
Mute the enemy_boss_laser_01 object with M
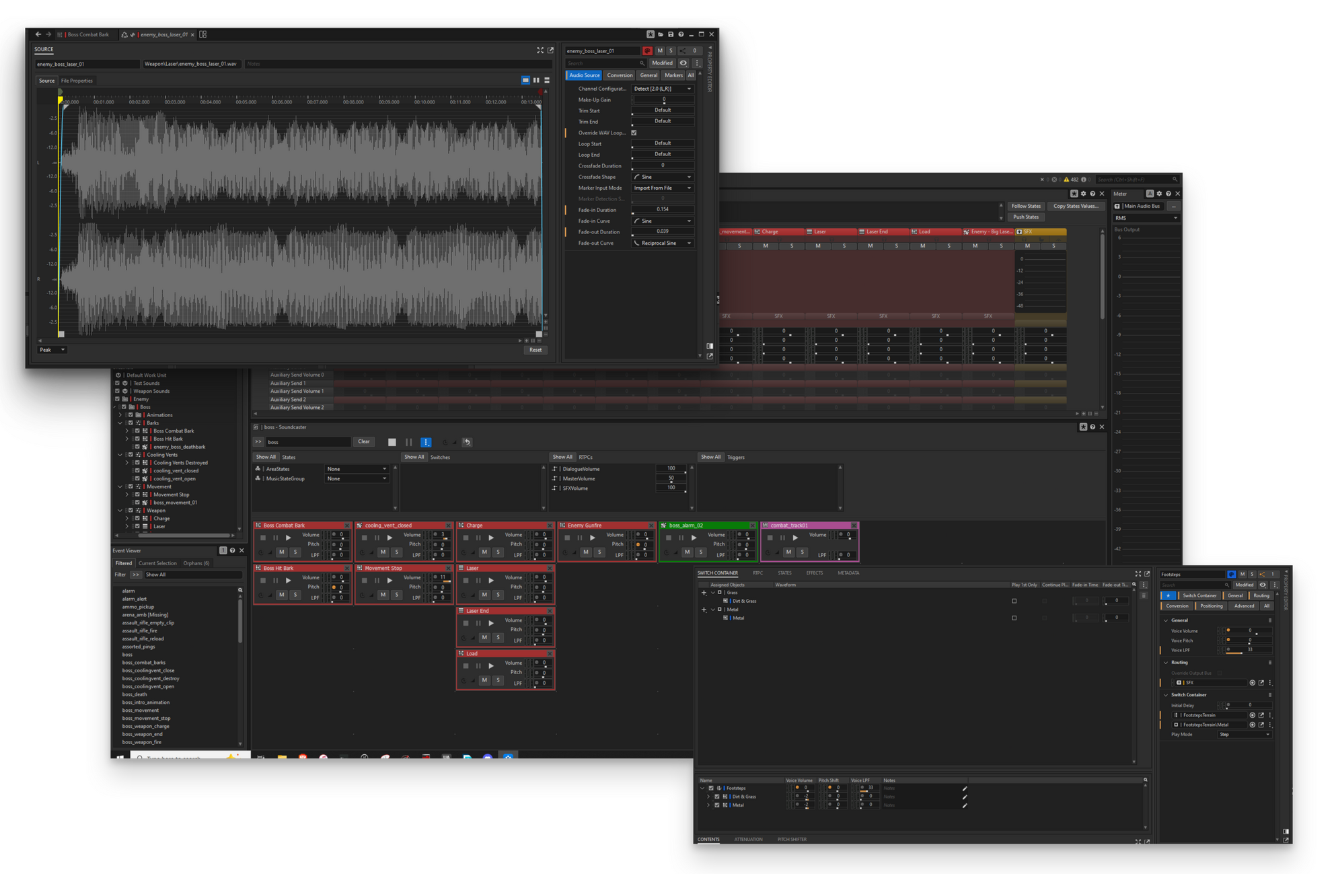(660, 50)
